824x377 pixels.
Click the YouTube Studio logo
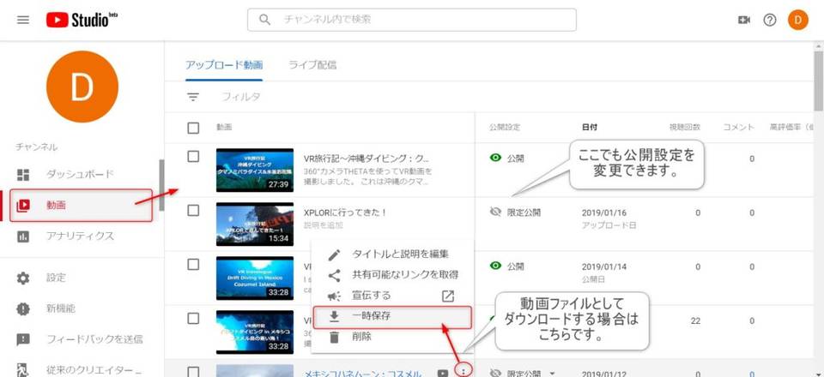coord(82,20)
